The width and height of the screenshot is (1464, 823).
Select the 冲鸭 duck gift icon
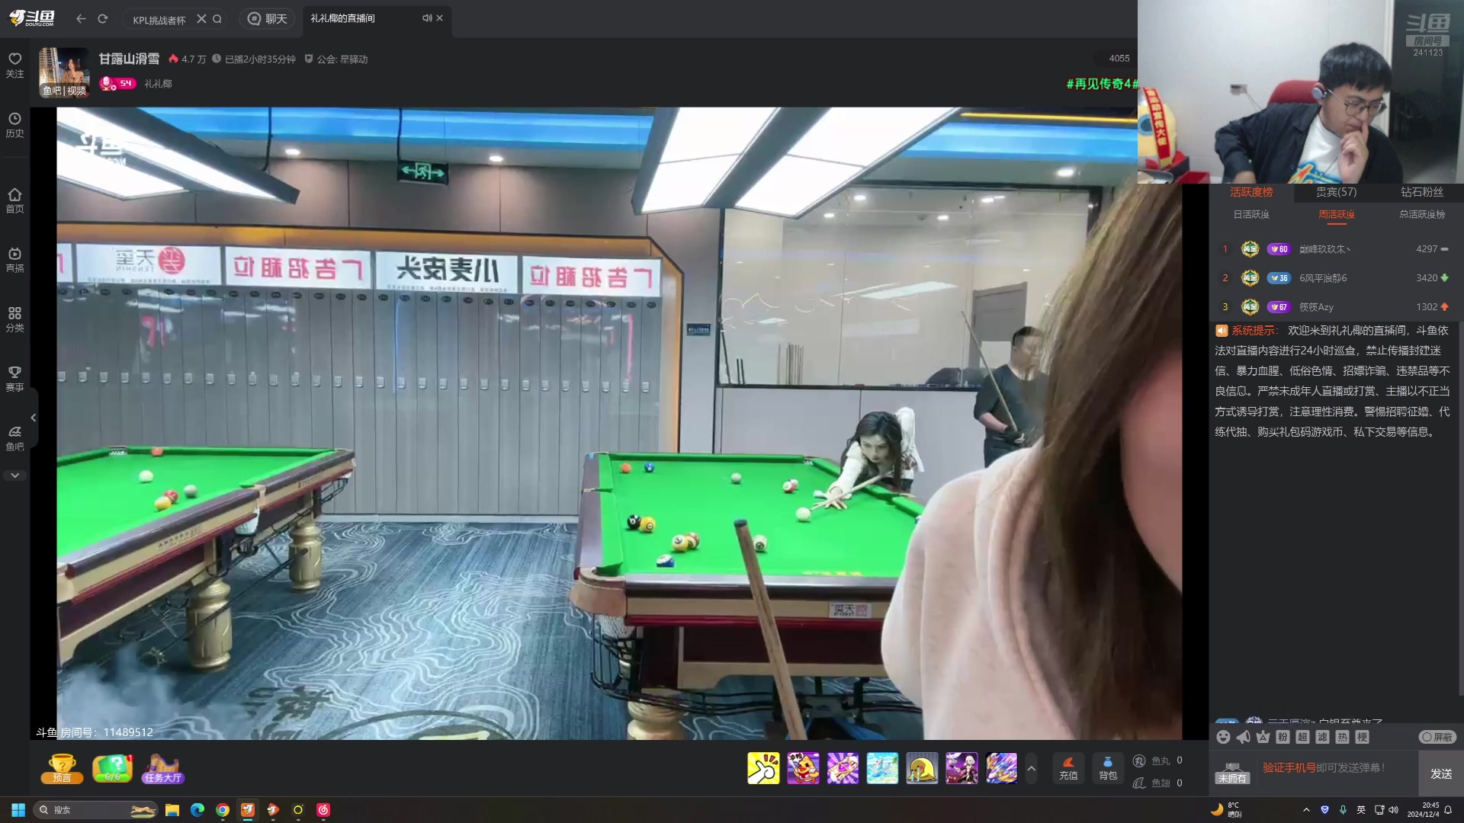(x=803, y=768)
